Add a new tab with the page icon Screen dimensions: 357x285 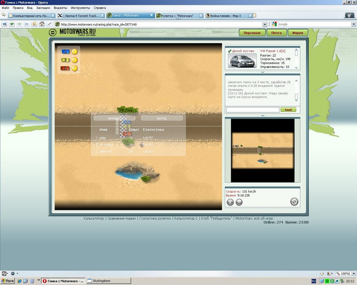pyautogui.click(x=255, y=15)
